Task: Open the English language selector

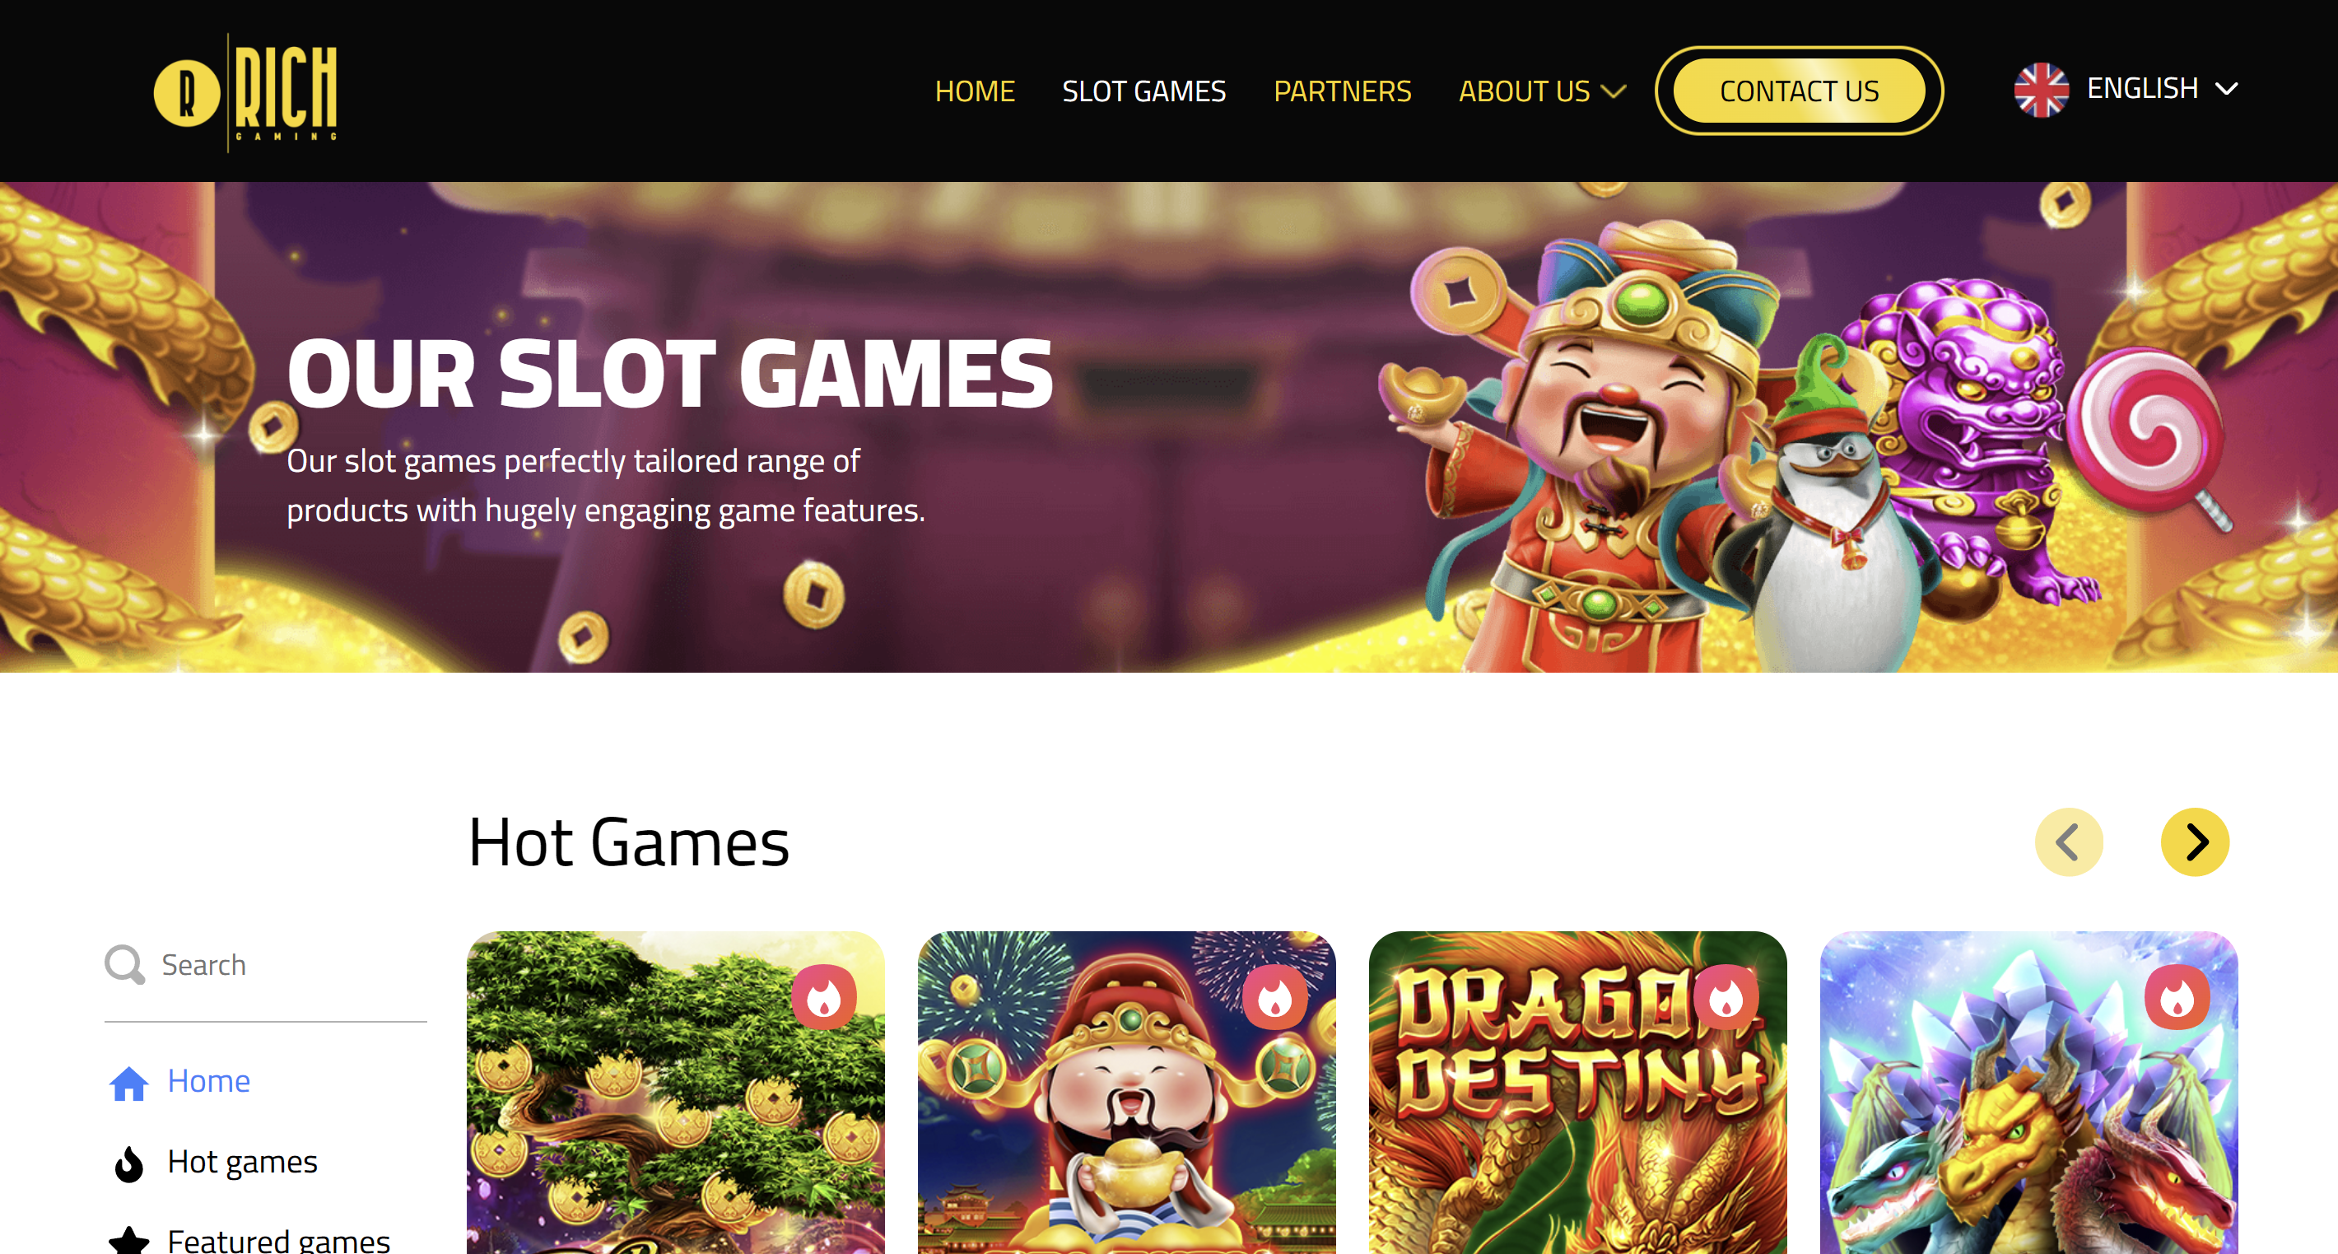Action: [2126, 89]
